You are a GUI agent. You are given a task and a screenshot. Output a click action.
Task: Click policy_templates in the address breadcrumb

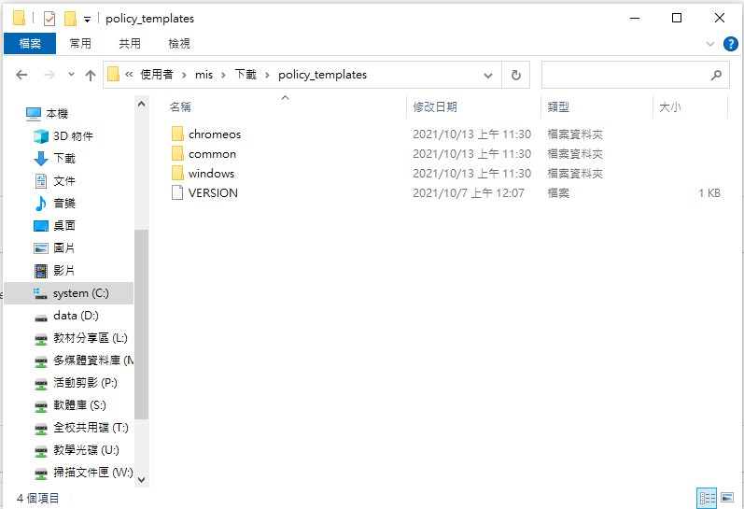[323, 75]
